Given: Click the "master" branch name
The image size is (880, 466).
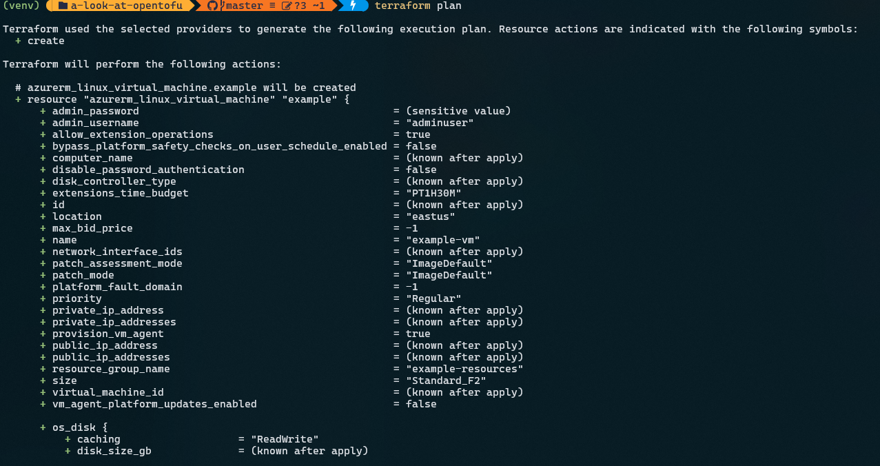Looking at the screenshot, I should 244,6.
